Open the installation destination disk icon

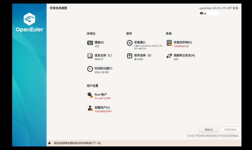coord(169,43)
